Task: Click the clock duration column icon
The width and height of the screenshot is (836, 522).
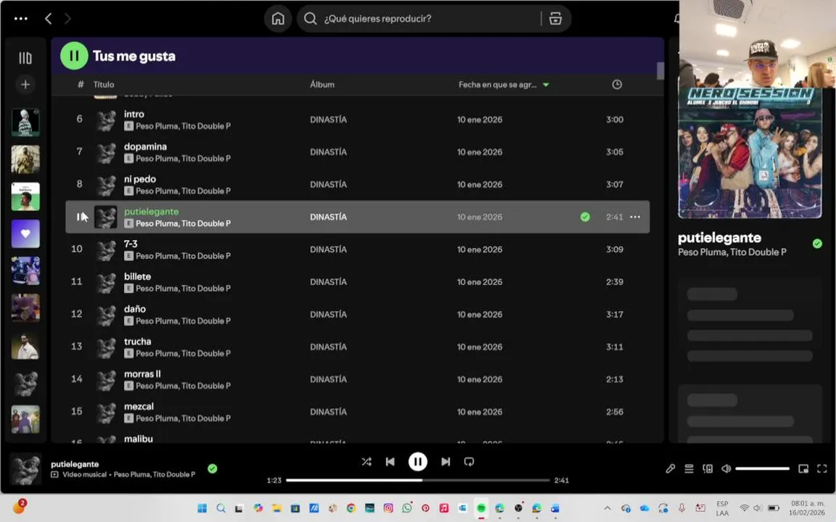Action: point(617,84)
